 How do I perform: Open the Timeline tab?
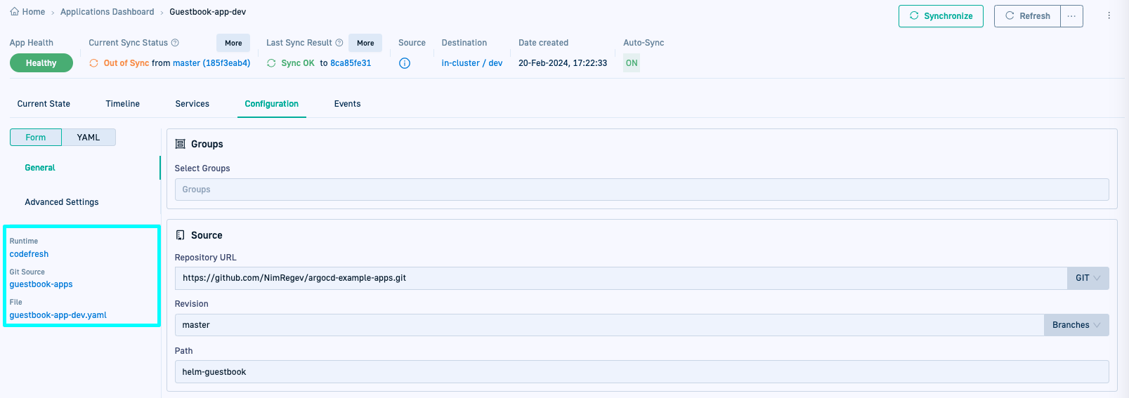click(123, 104)
